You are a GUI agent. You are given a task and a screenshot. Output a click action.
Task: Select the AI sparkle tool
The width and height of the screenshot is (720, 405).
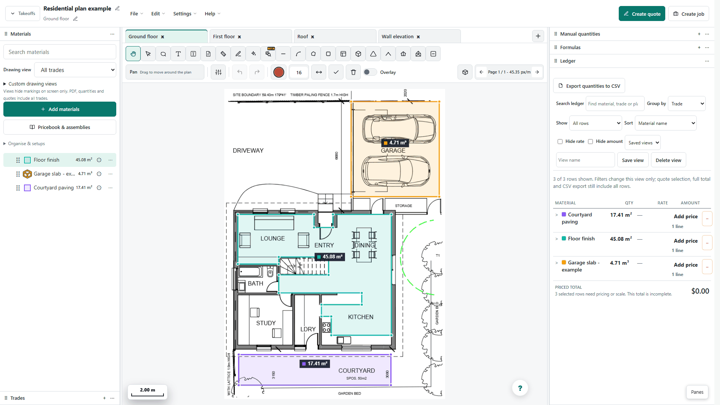tap(253, 54)
